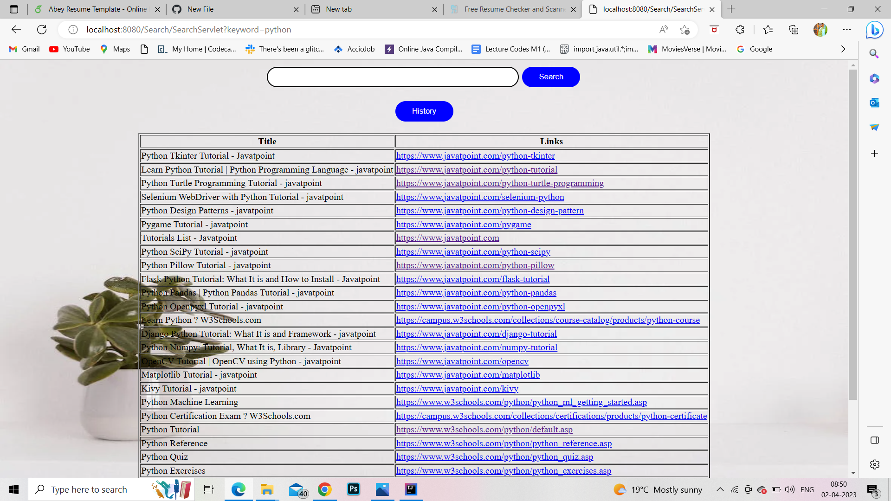
Task: Expand the bookmarks bar overflow chevron
Action: coord(843,49)
